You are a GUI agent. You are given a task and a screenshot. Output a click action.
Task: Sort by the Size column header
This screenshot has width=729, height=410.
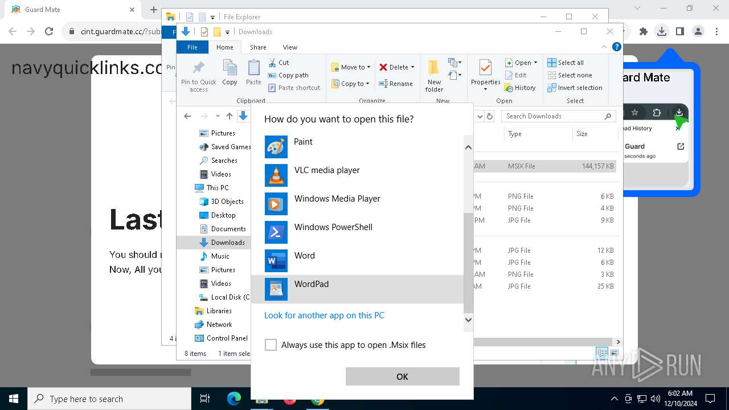595,134
